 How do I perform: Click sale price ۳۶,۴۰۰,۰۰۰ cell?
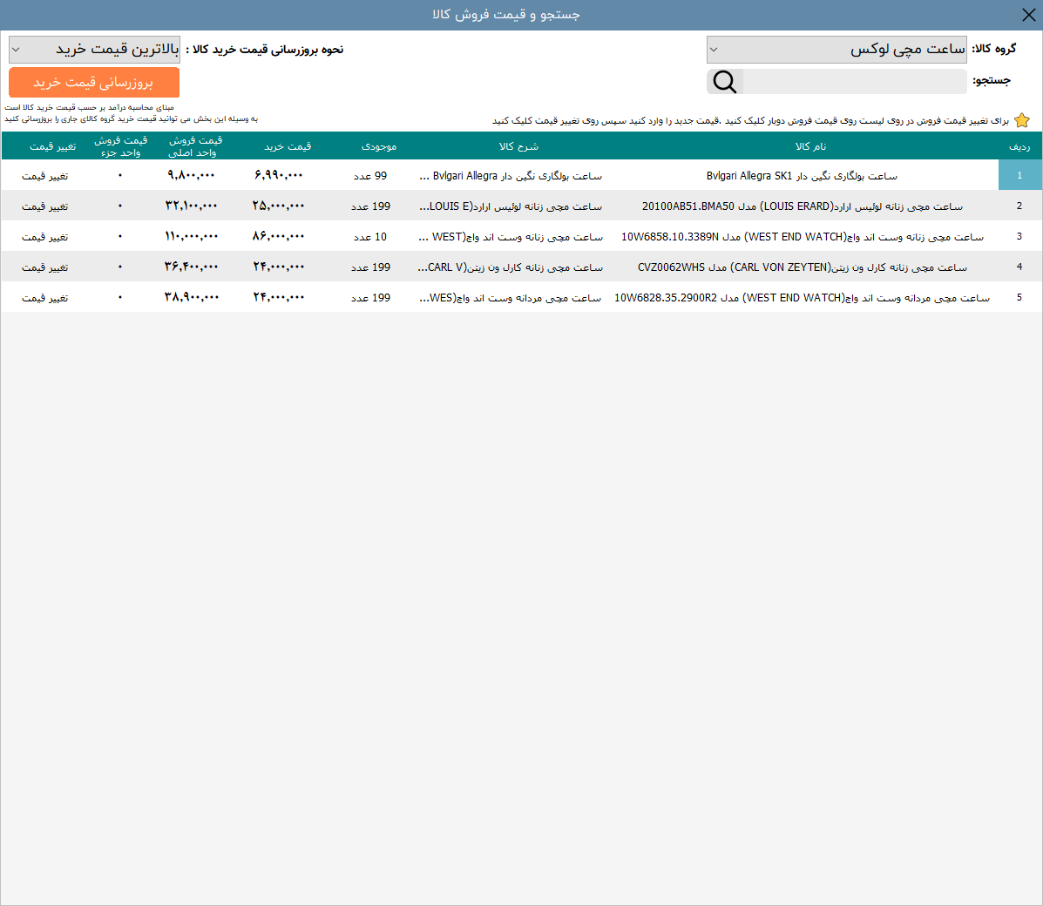tap(191, 267)
